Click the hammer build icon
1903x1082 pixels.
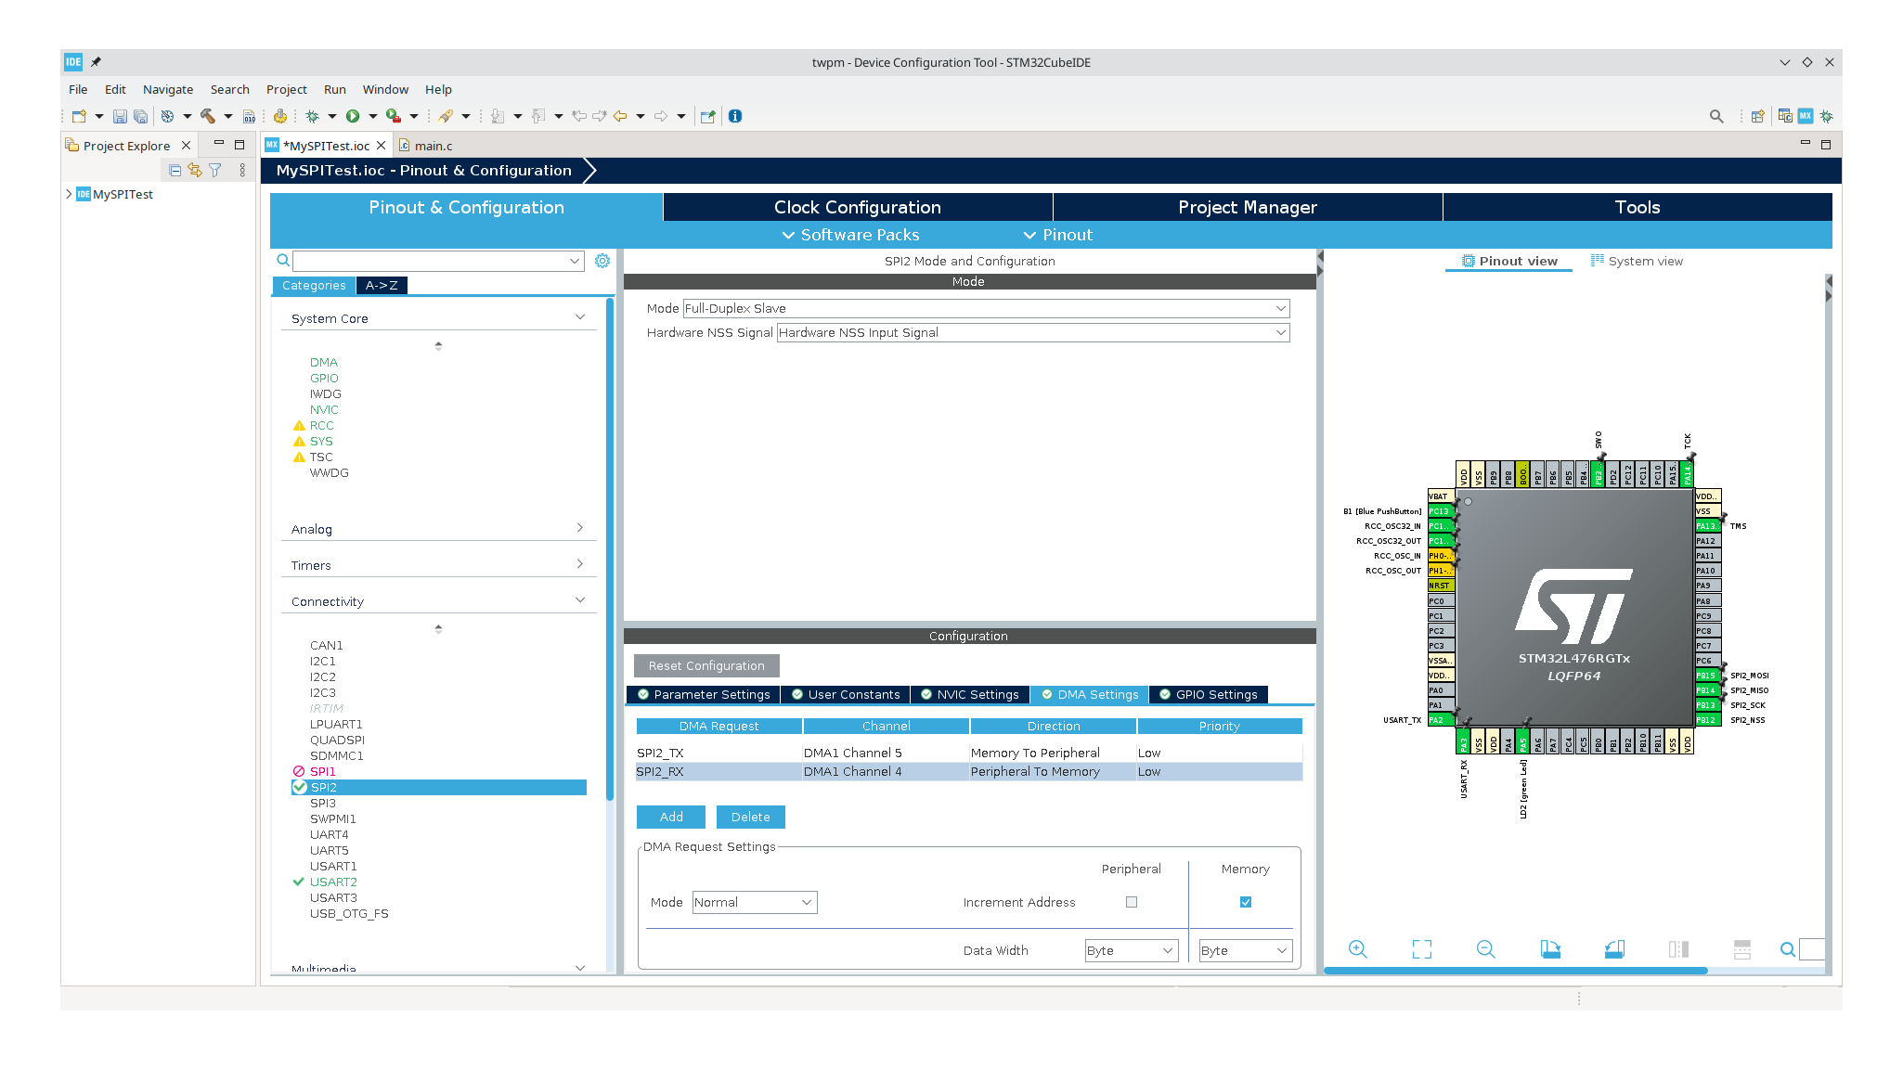[207, 116]
